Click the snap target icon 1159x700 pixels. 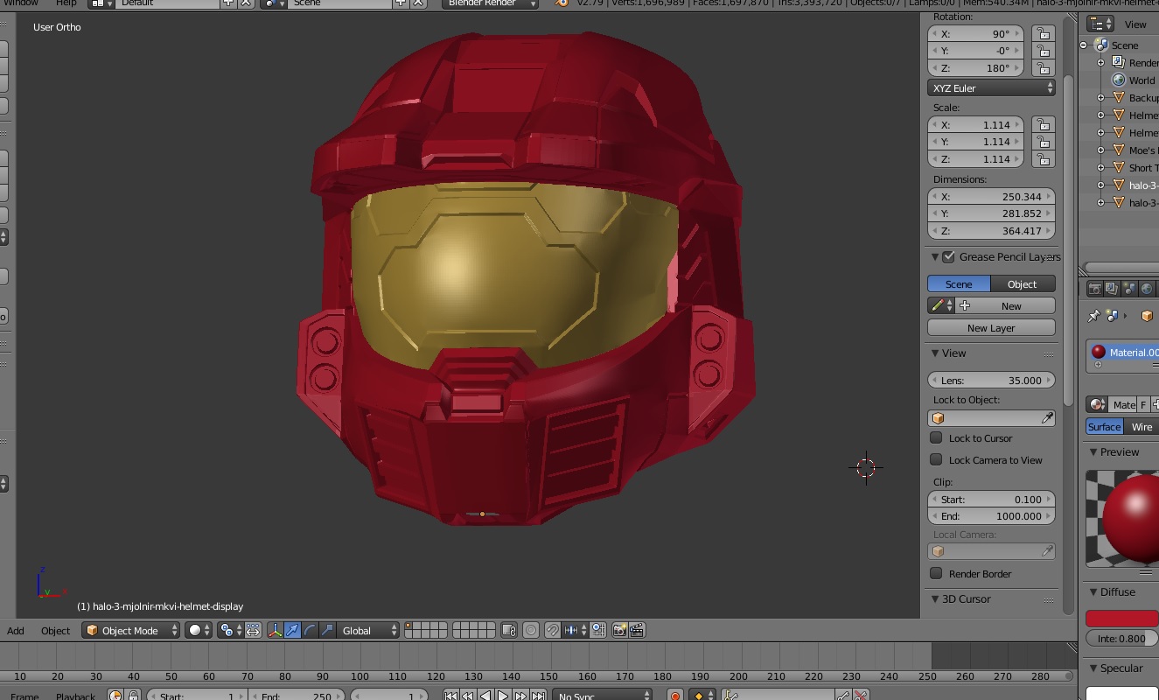598,630
